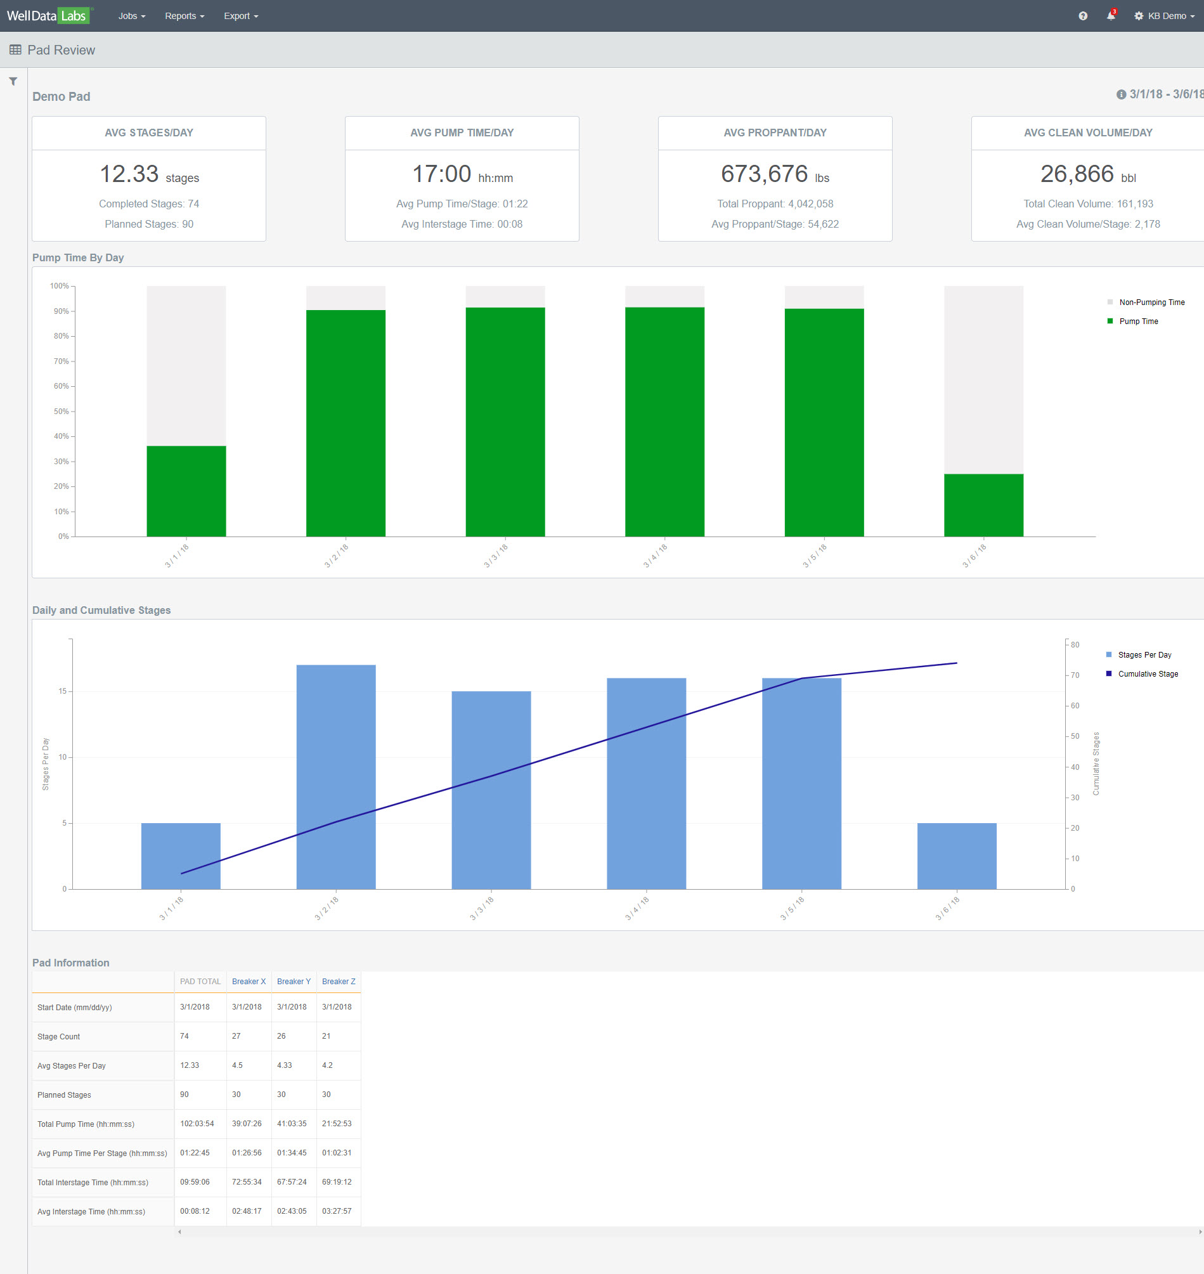Click the horizontal scrollbar right arrow
The image size is (1204, 1274).
tap(1200, 1232)
